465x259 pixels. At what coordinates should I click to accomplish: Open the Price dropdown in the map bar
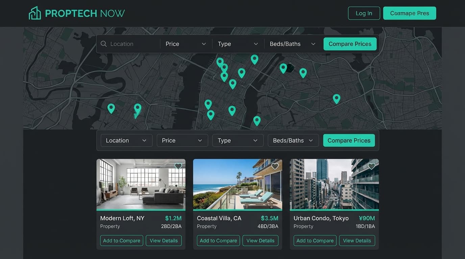[185, 44]
